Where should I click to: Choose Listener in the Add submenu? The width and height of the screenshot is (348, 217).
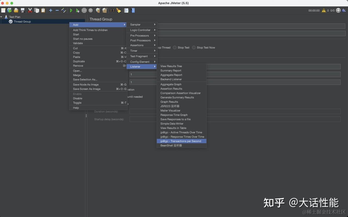coord(142,67)
